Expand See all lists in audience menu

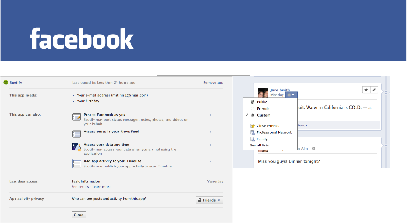point(261,146)
